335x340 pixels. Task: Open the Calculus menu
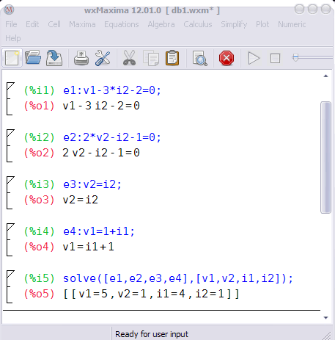(198, 24)
